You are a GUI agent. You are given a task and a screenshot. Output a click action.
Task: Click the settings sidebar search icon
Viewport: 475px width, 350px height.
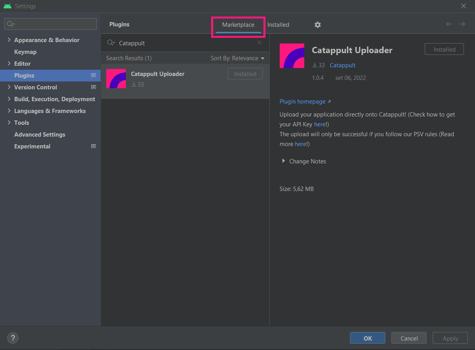(x=11, y=24)
